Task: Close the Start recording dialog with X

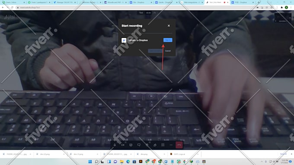Action: coord(169,25)
